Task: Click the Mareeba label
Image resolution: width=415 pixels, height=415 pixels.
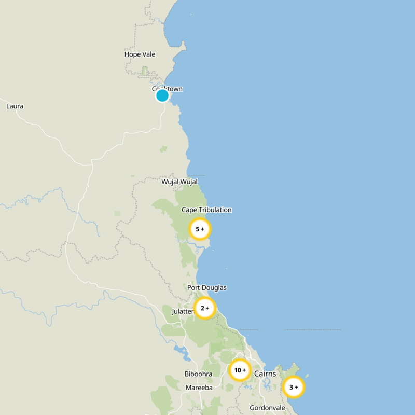Action: click(200, 386)
